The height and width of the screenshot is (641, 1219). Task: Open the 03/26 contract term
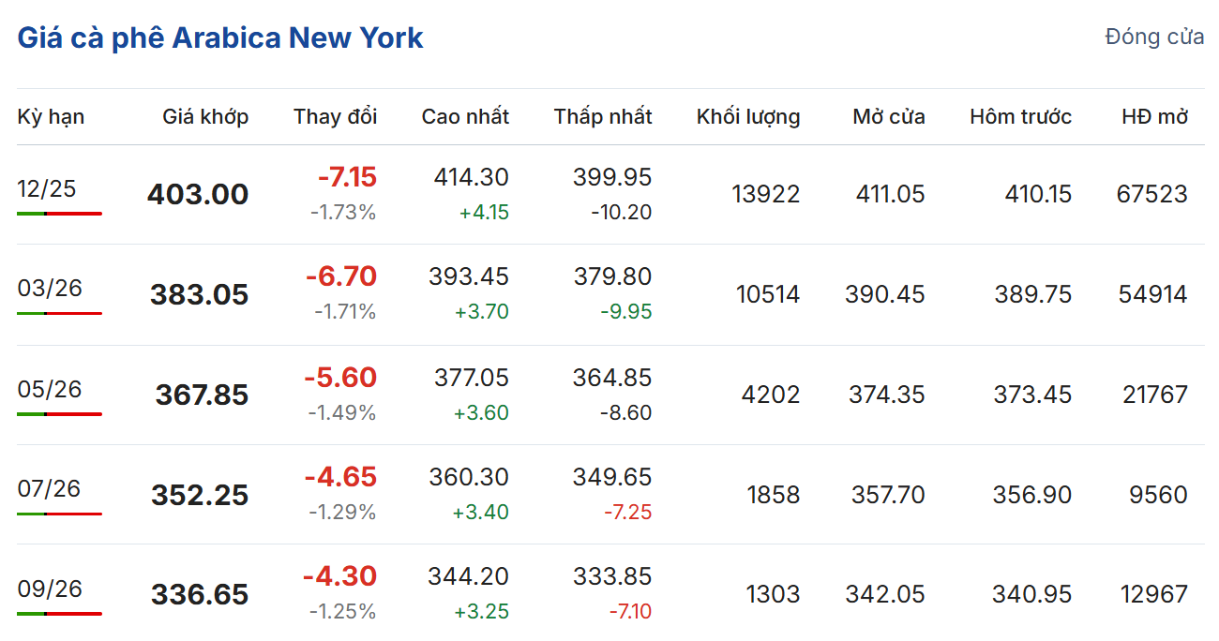[50, 289]
